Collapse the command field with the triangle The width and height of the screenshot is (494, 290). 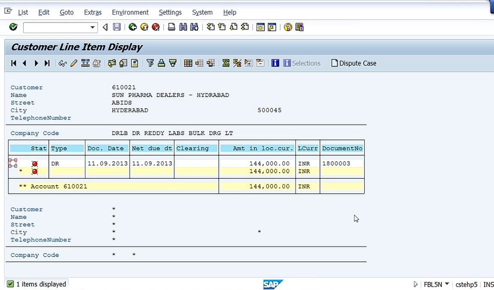coord(105,27)
